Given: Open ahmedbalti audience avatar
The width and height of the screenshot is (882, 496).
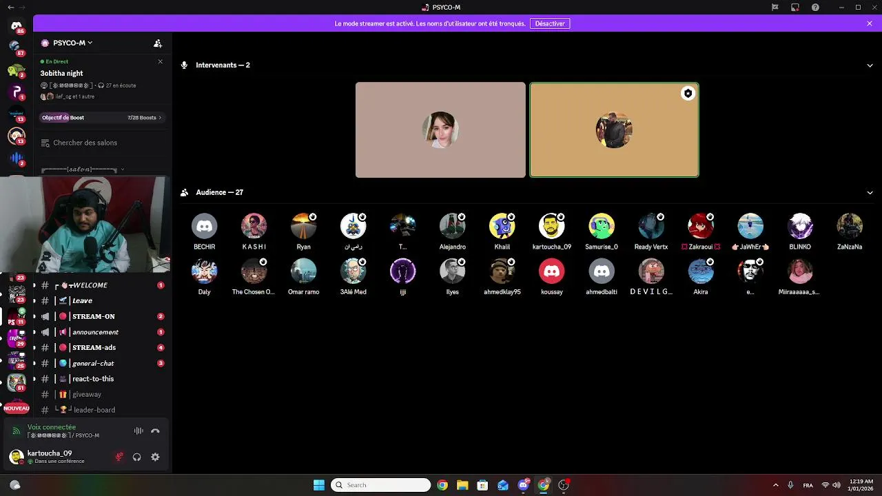Looking at the screenshot, I should pos(602,271).
